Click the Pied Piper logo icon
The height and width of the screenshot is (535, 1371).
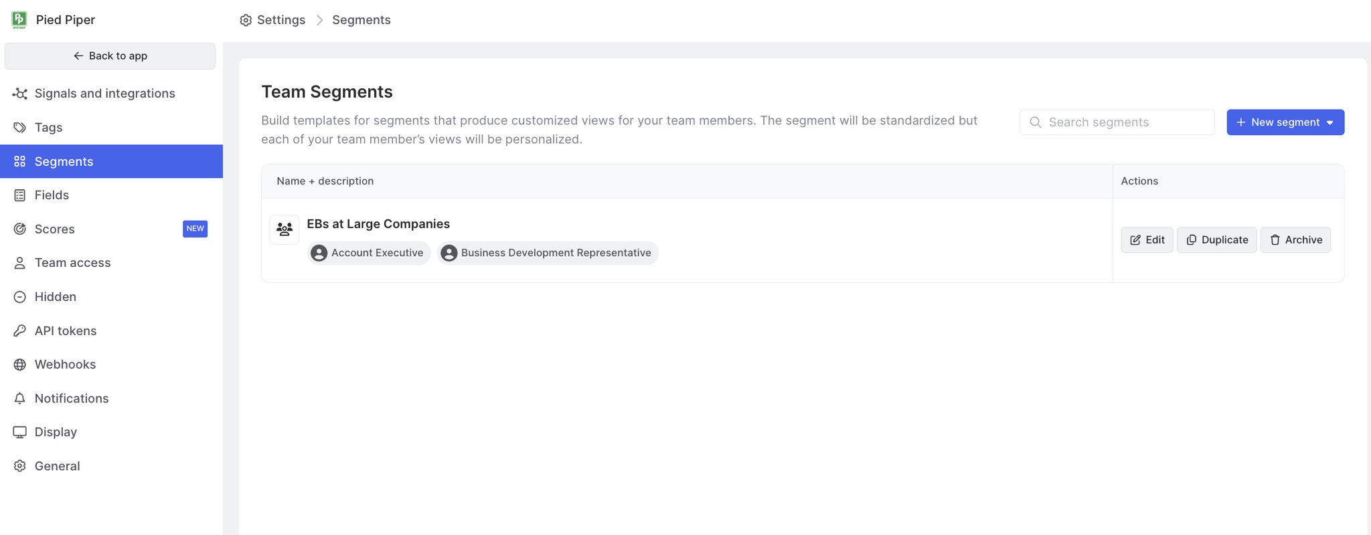click(x=19, y=19)
